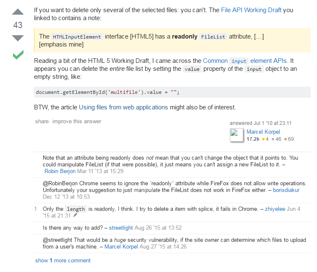The height and width of the screenshot is (272, 317).
Task: Click Marcel Korpel's name in last comment
Action: 122,247
